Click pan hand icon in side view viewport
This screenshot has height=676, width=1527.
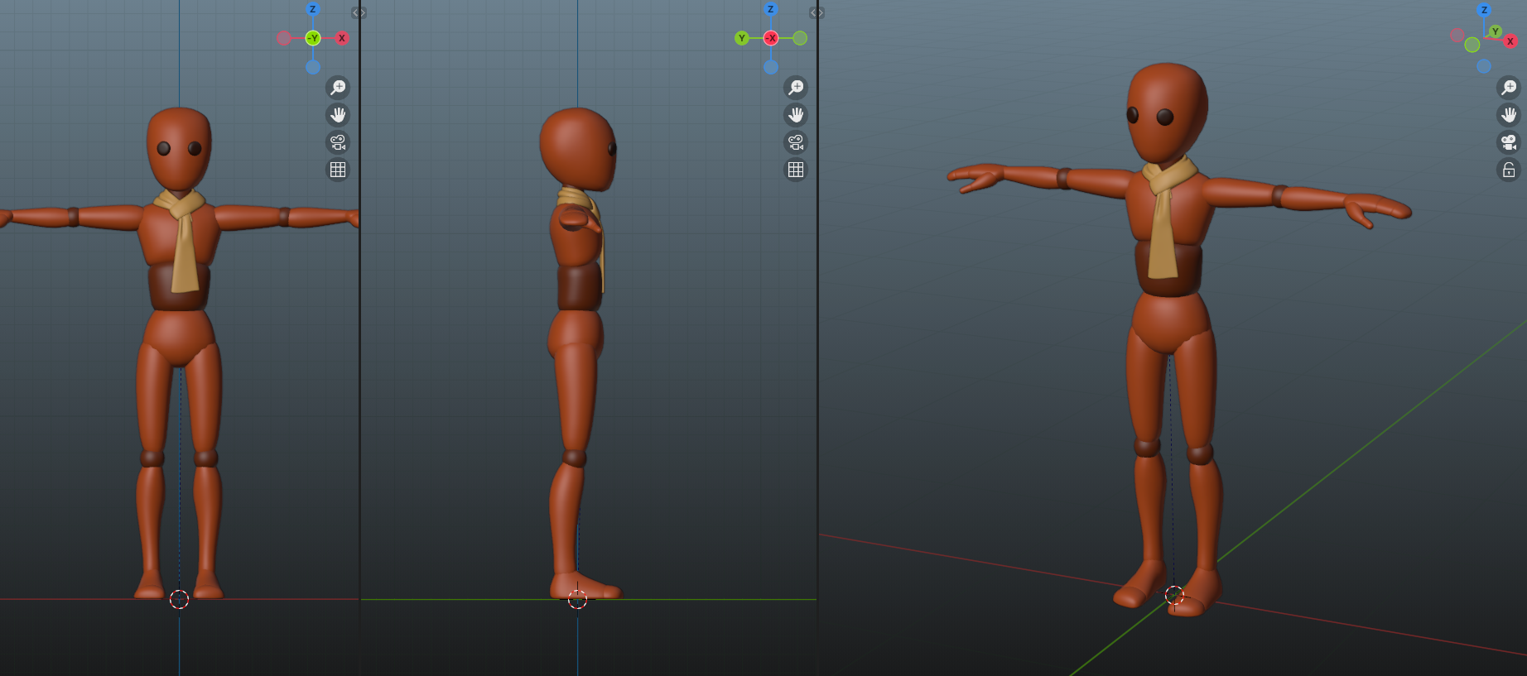pos(796,115)
